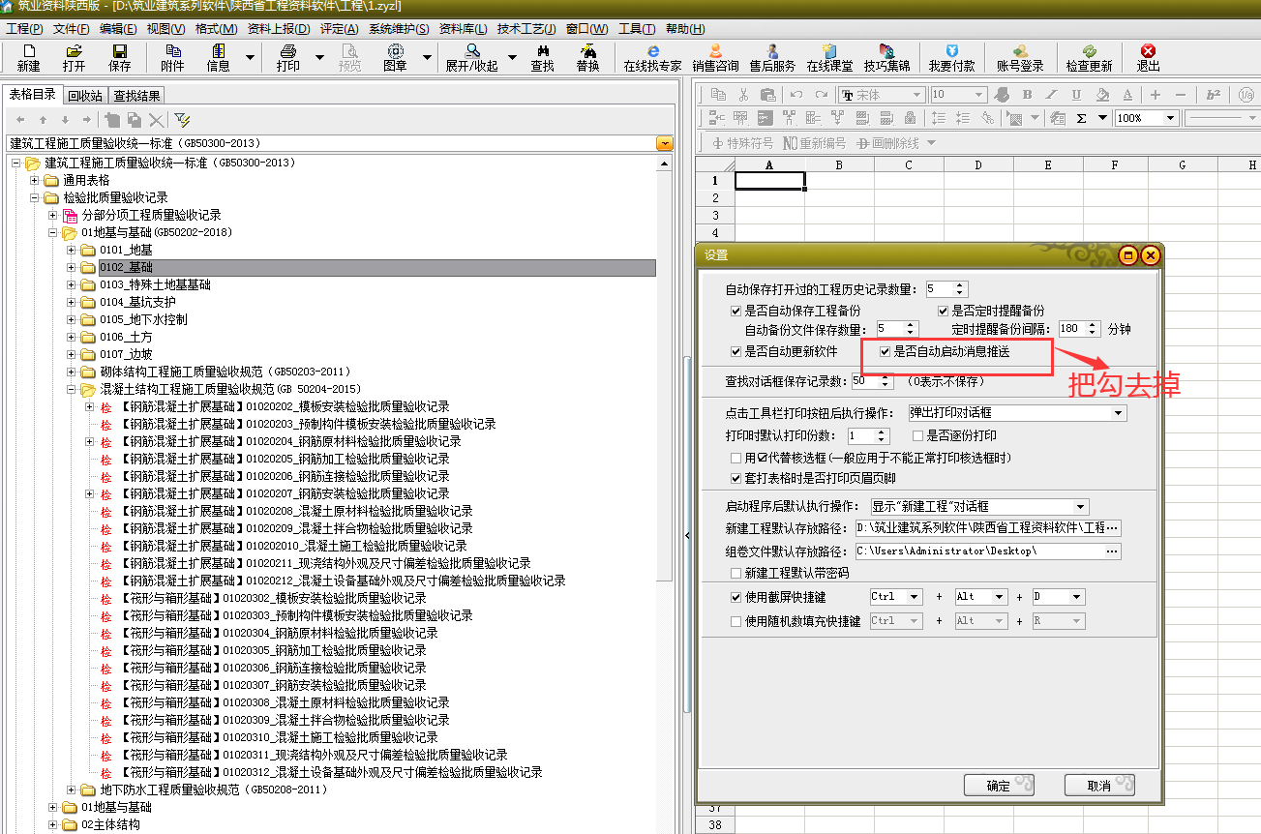Enable 是否逐份打印 checkbox
1261x834 pixels.
tap(918, 436)
